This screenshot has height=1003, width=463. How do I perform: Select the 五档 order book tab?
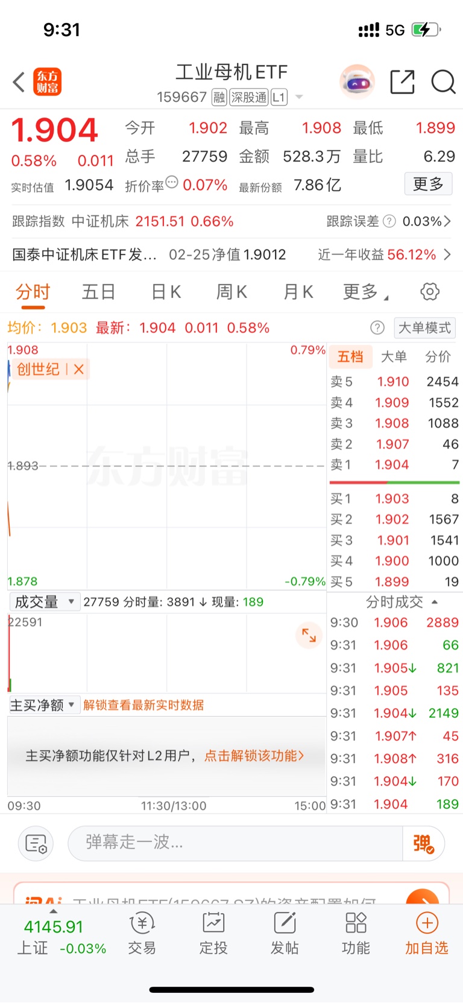pyautogui.click(x=350, y=356)
